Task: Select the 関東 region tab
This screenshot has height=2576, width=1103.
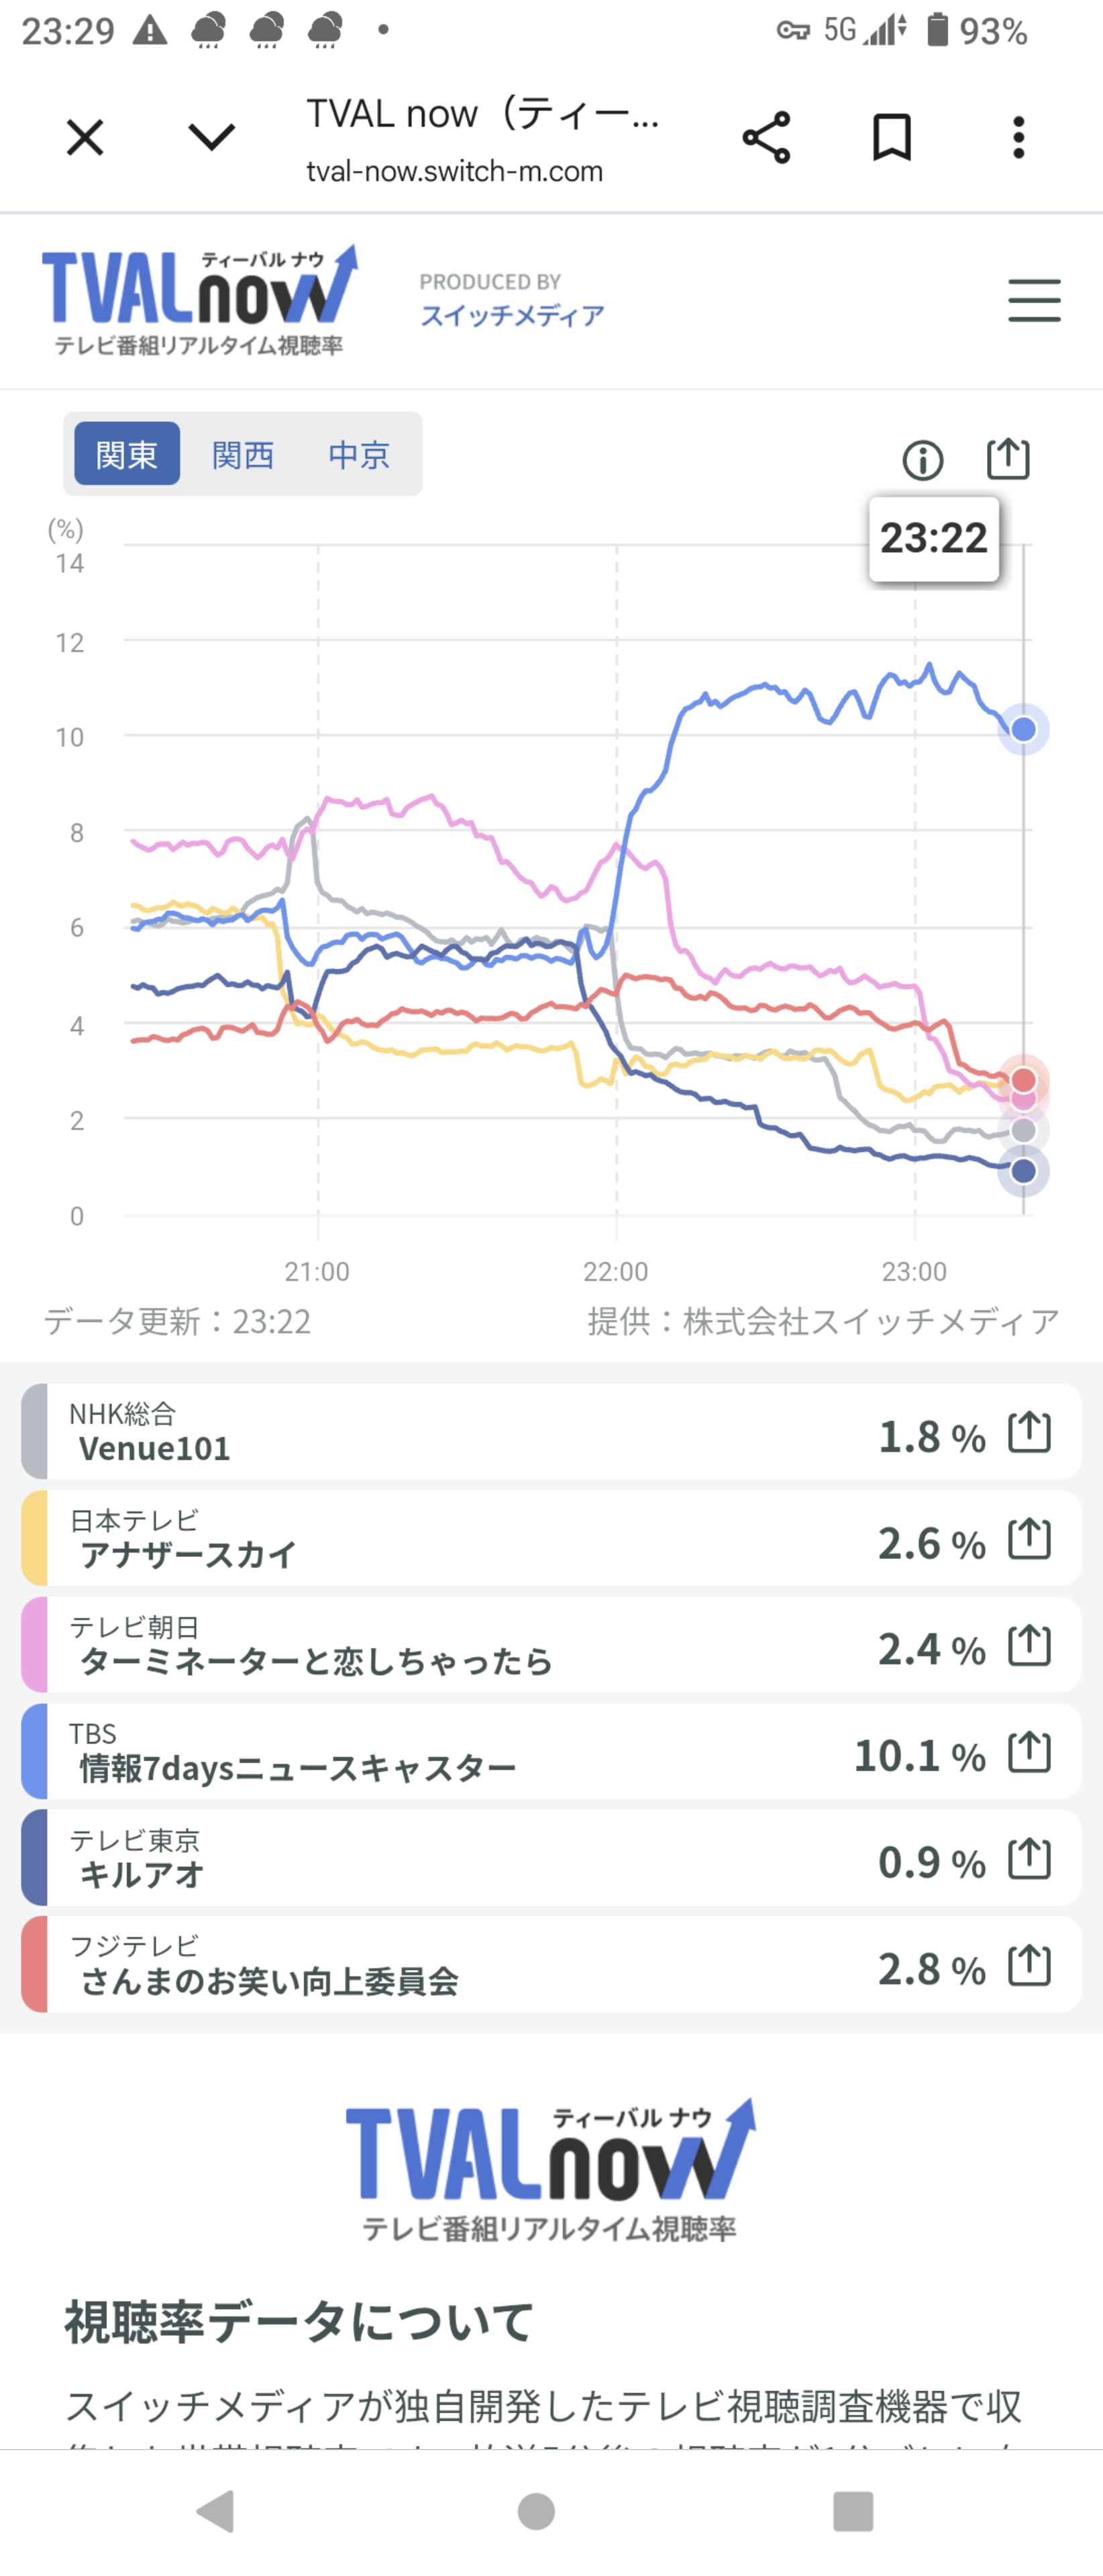Action: pos(127,454)
